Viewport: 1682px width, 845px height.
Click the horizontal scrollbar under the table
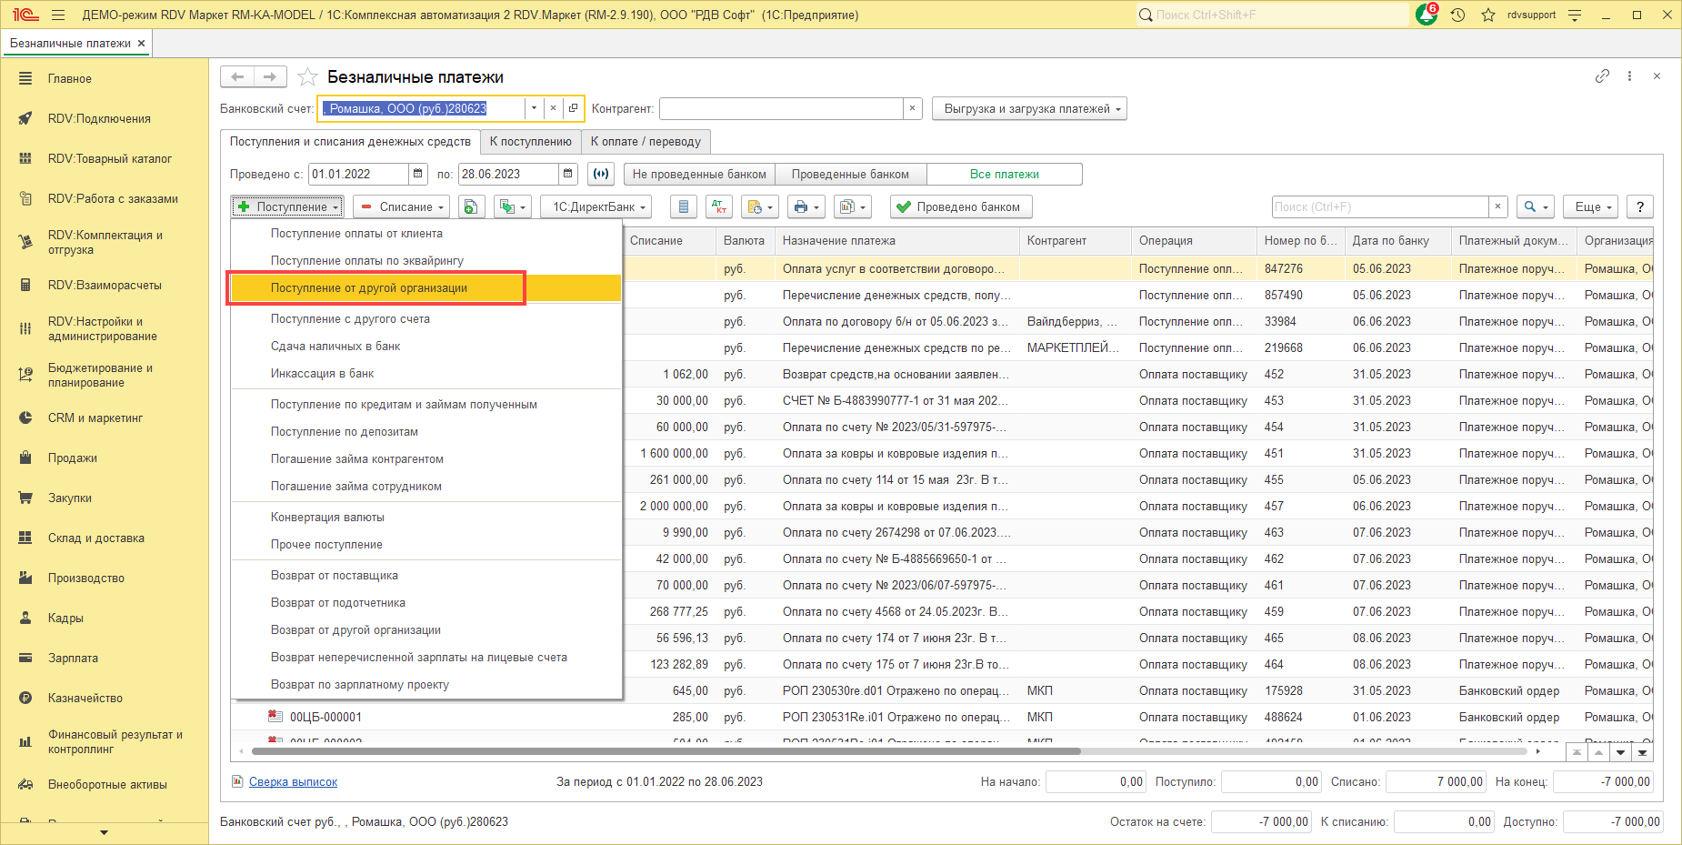(x=666, y=752)
